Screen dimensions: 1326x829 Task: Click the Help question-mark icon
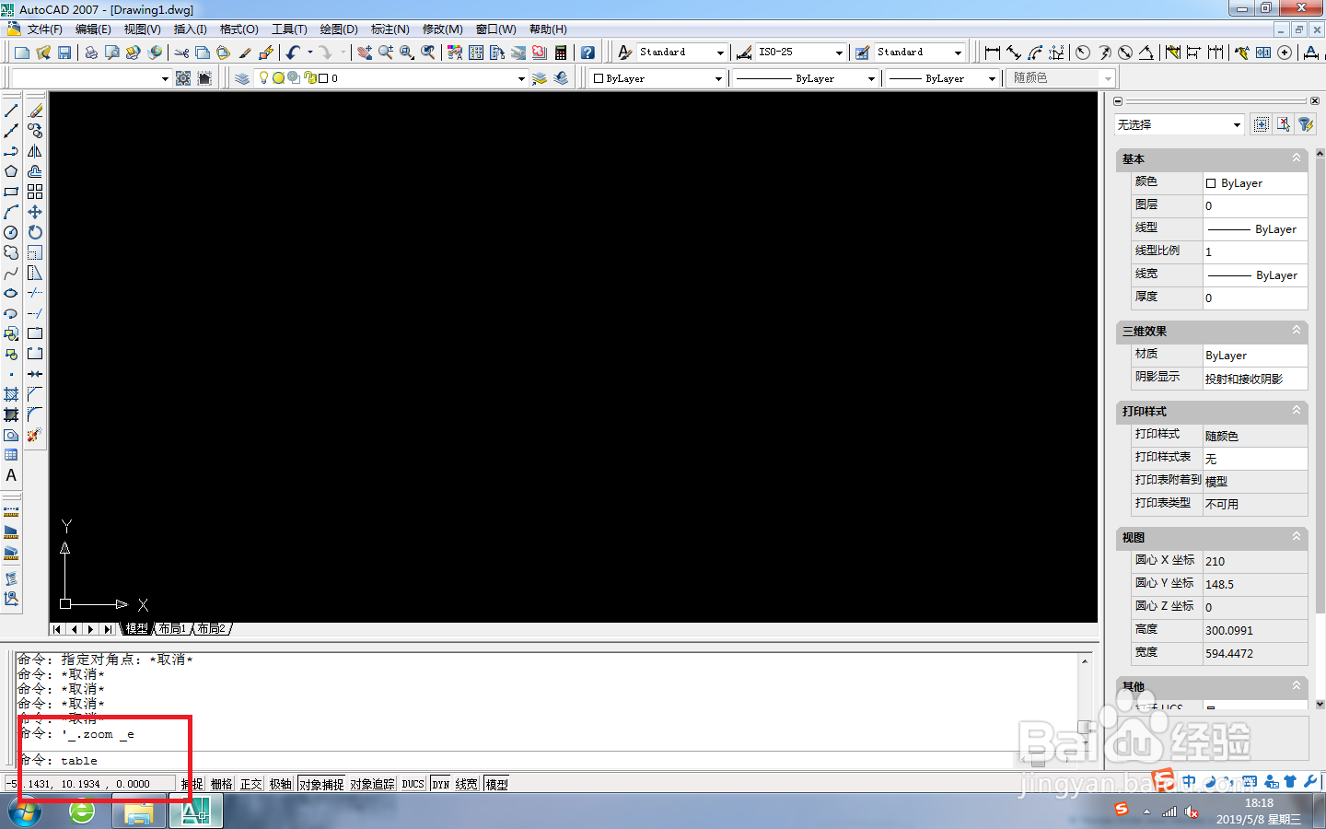587,53
